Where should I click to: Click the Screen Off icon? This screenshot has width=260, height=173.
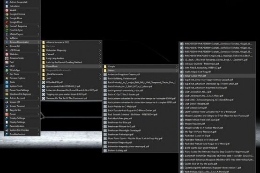click(7, 102)
